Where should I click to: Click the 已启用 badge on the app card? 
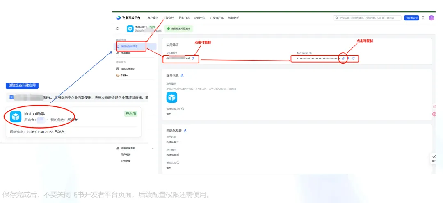(131, 114)
